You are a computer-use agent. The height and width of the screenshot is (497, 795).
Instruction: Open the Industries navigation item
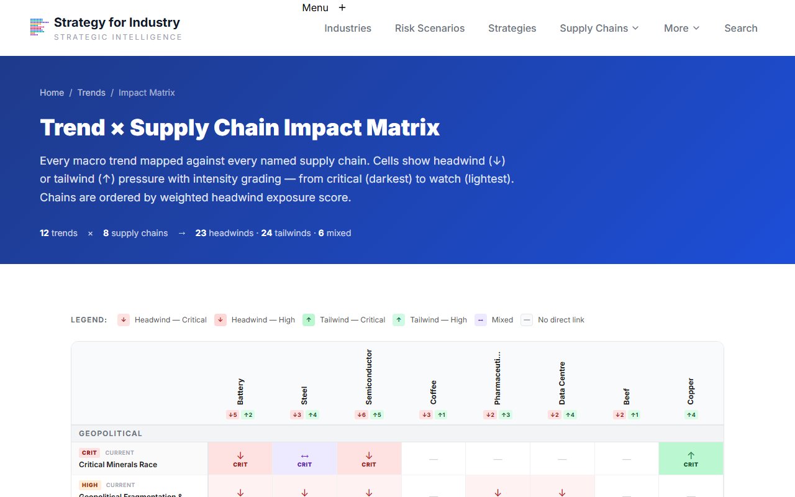[x=347, y=29]
